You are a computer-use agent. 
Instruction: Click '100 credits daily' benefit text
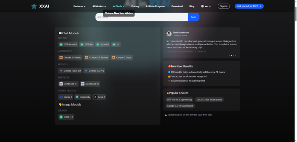tap(197, 72)
